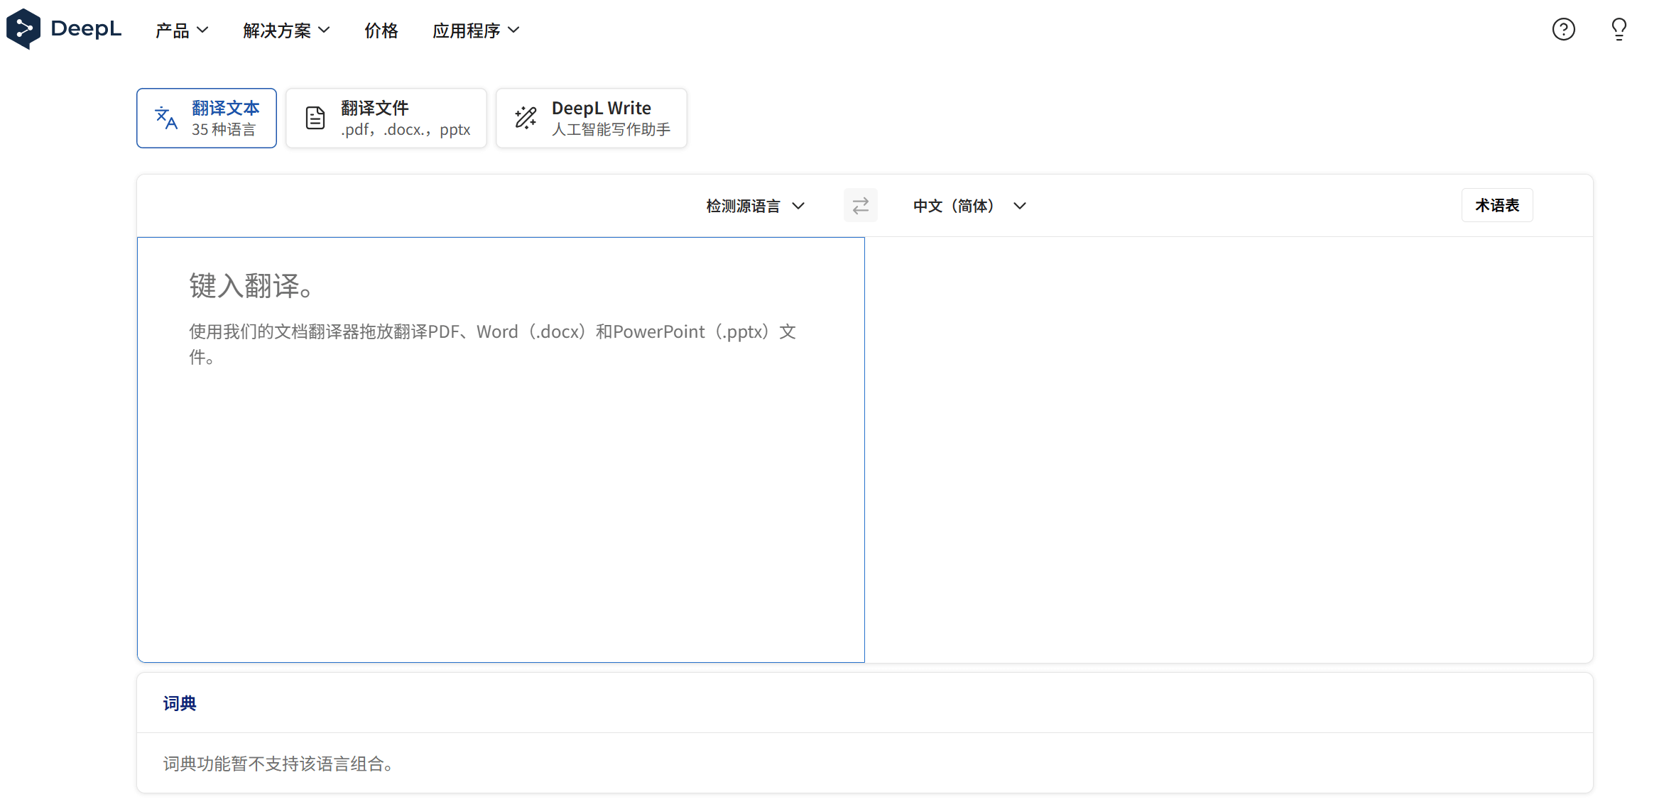Screen dimensions: 1664x809
Task: Click the swap languages arrows icon
Action: (860, 206)
